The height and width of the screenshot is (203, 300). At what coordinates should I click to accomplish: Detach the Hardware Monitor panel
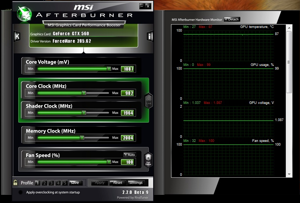pyautogui.click(x=232, y=19)
